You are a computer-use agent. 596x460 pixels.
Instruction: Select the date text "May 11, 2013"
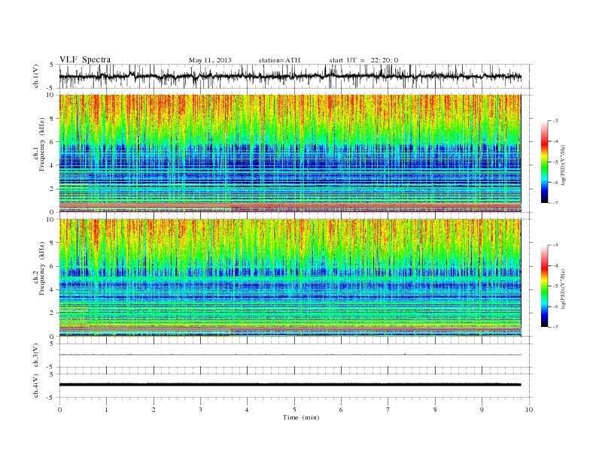[x=210, y=60]
